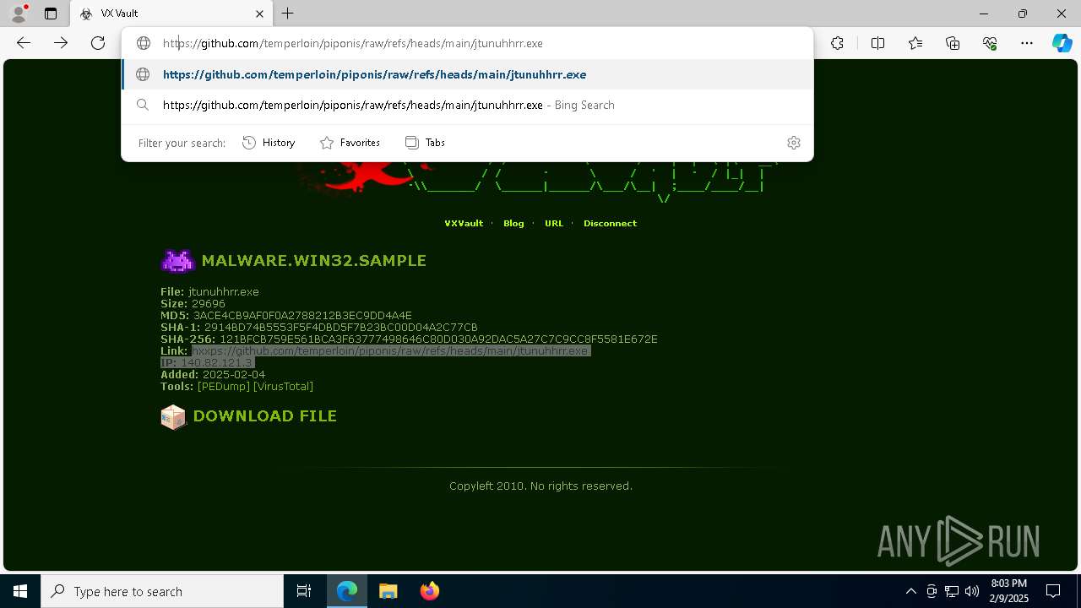Image resolution: width=1081 pixels, height=608 pixels.
Task: Open the VirusTotal tool link
Action: pyautogui.click(x=283, y=386)
